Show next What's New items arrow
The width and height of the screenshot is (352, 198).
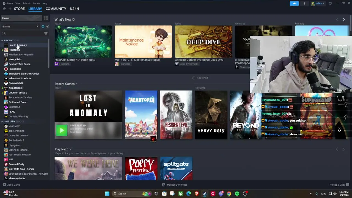click(343, 20)
